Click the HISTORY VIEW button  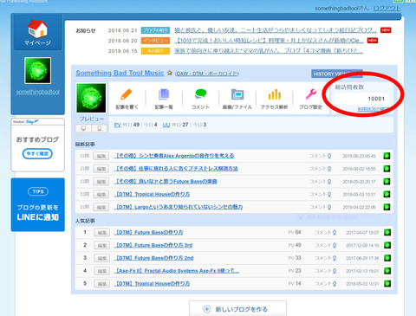[337, 74]
